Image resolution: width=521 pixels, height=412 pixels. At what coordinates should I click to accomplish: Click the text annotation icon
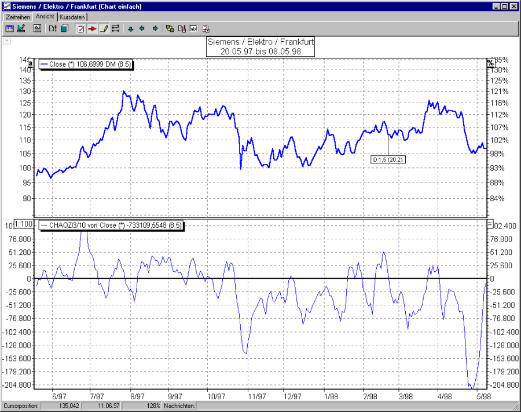coord(36,28)
